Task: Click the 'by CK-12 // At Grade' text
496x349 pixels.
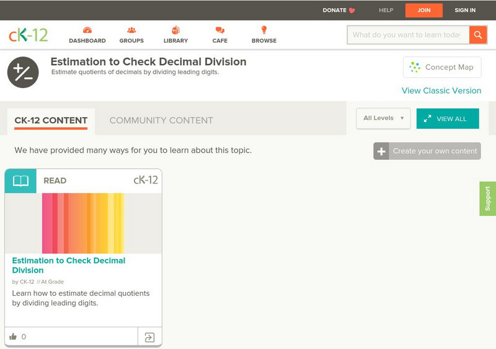Action: 38,281
